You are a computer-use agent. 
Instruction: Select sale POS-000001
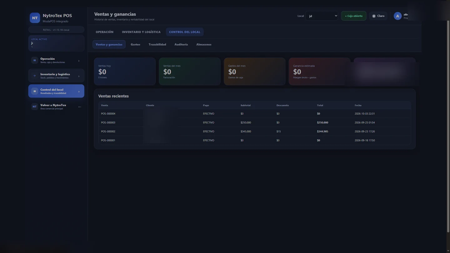tap(108, 140)
